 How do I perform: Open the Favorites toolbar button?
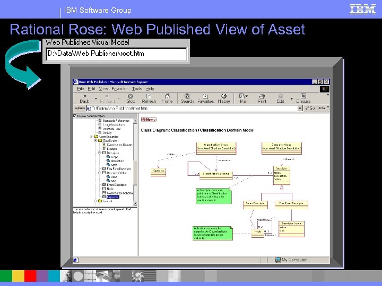tap(205, 99)
